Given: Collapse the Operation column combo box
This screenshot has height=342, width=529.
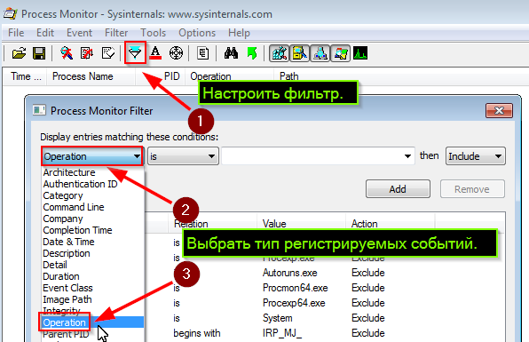Looking at the screenshot, I should click(92, 156).
